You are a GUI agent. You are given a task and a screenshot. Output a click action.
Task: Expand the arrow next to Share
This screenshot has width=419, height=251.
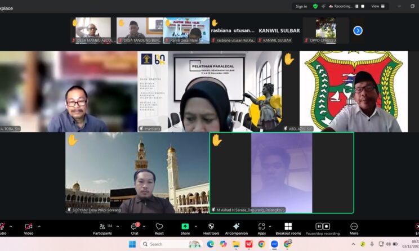tap(196, 226)
